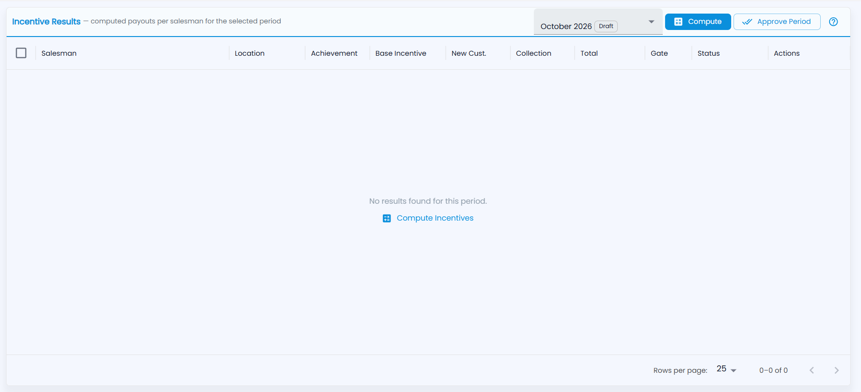Screen dimensions: 861x392
Task: Change rows per page from 25
Action: (x=726, y=369)
